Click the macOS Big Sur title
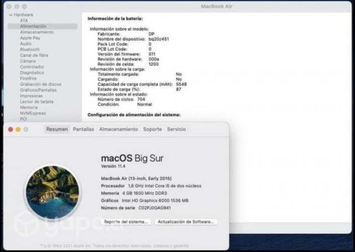The image size is (355, 252). 132,158
